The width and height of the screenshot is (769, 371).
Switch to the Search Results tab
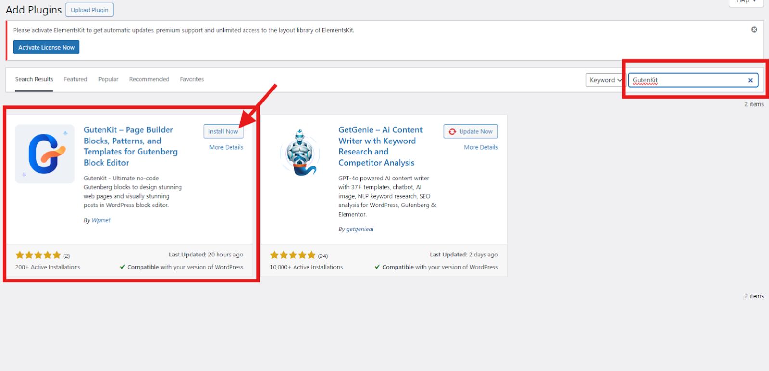pyautogui.click(x=34, y=79)
